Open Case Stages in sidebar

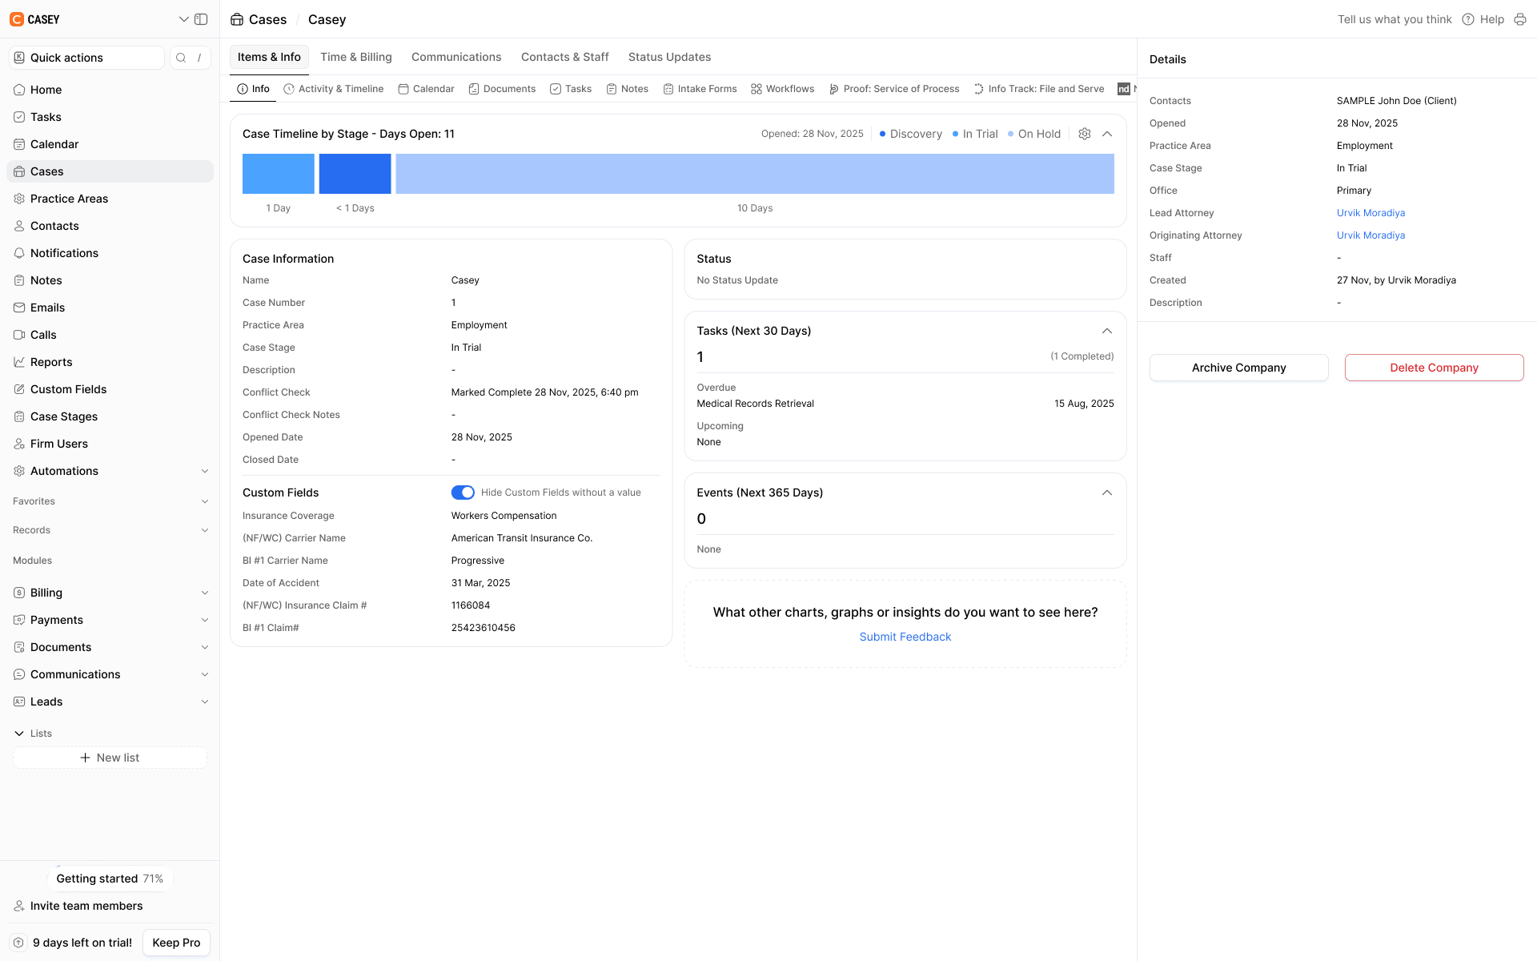110,416
